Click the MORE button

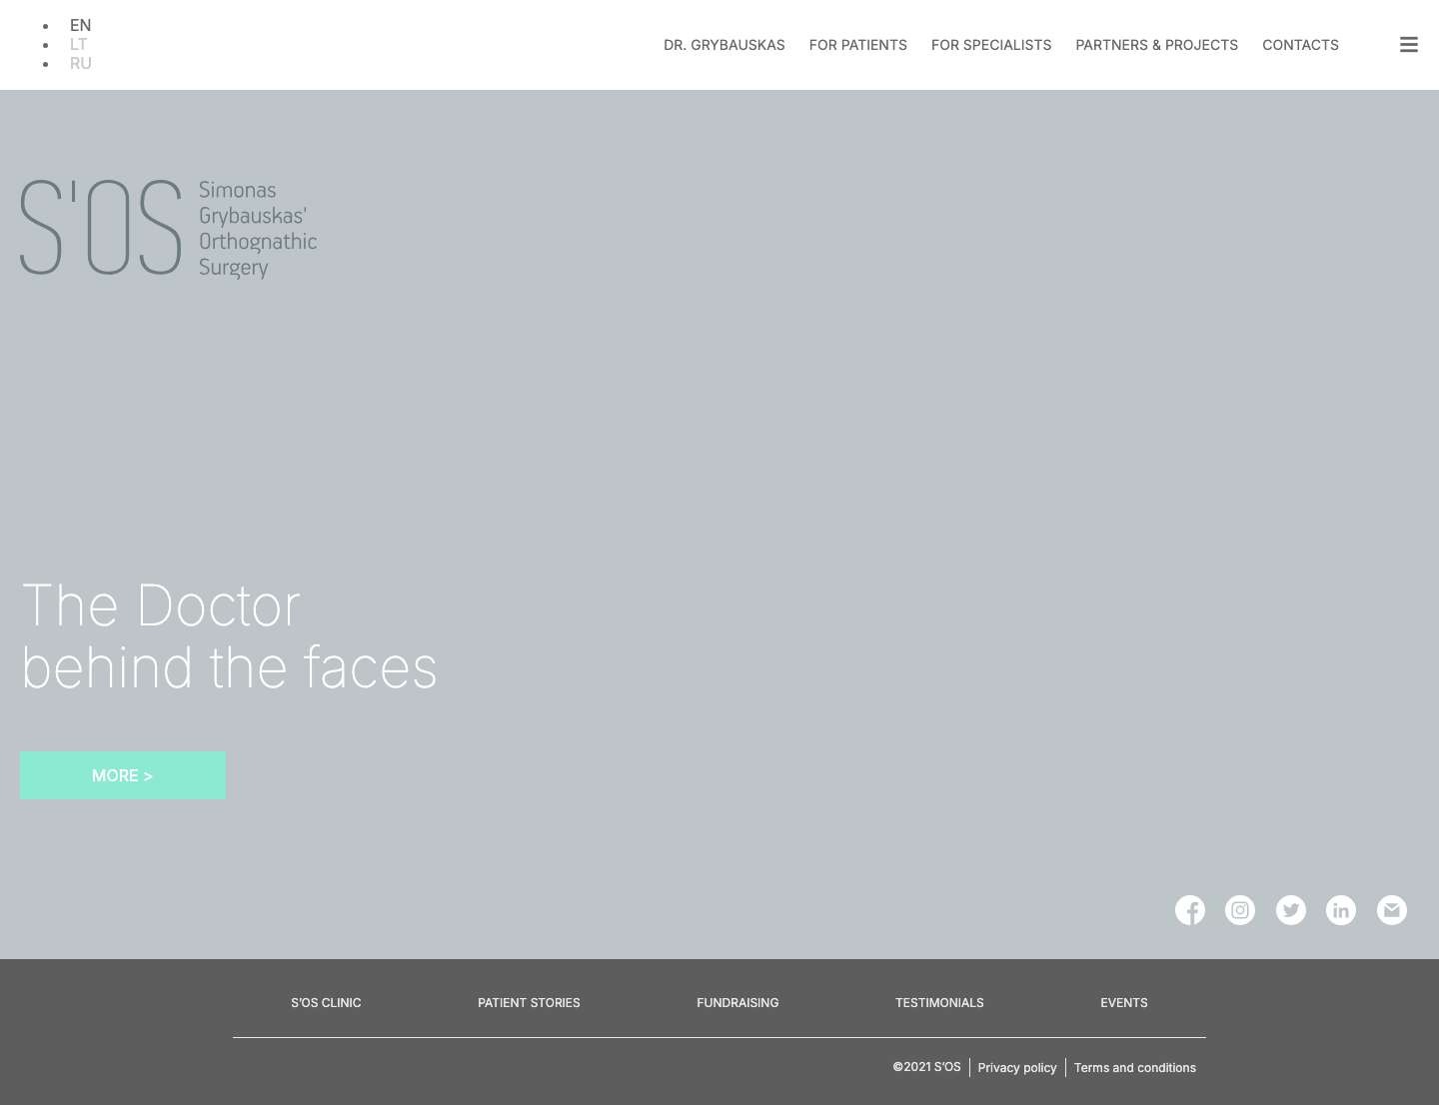coord(122,775)
